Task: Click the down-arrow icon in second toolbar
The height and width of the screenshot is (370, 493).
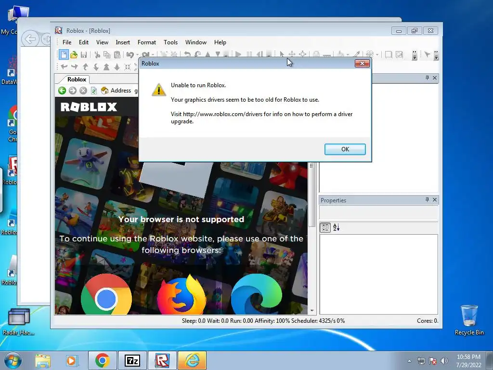Action: coord(117,66)
